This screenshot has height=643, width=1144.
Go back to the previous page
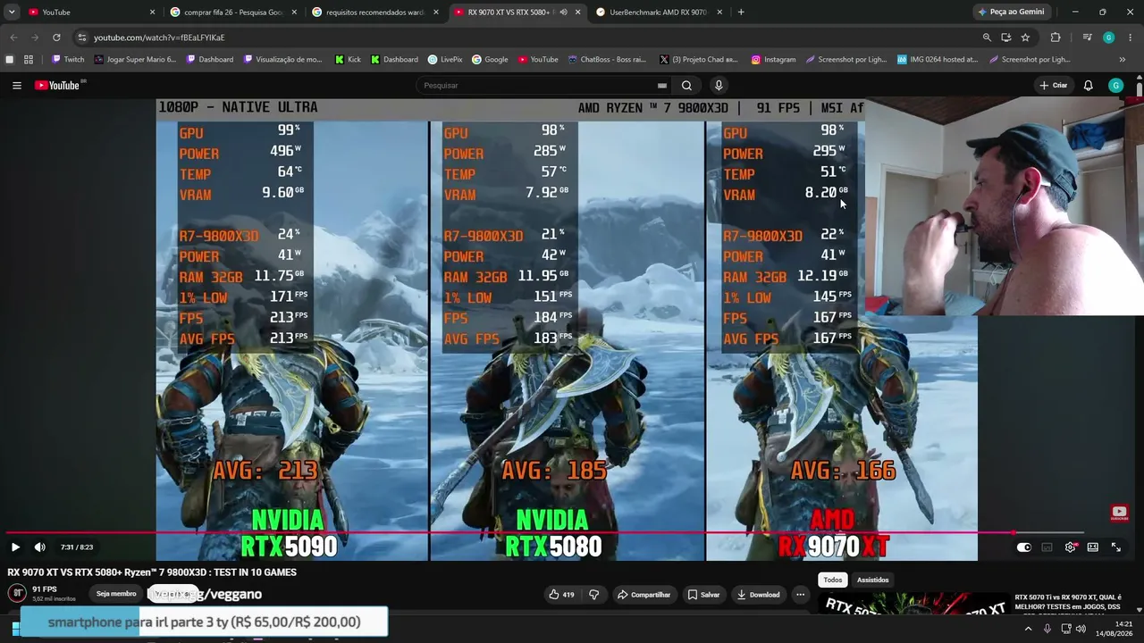(x=13, y=38)
